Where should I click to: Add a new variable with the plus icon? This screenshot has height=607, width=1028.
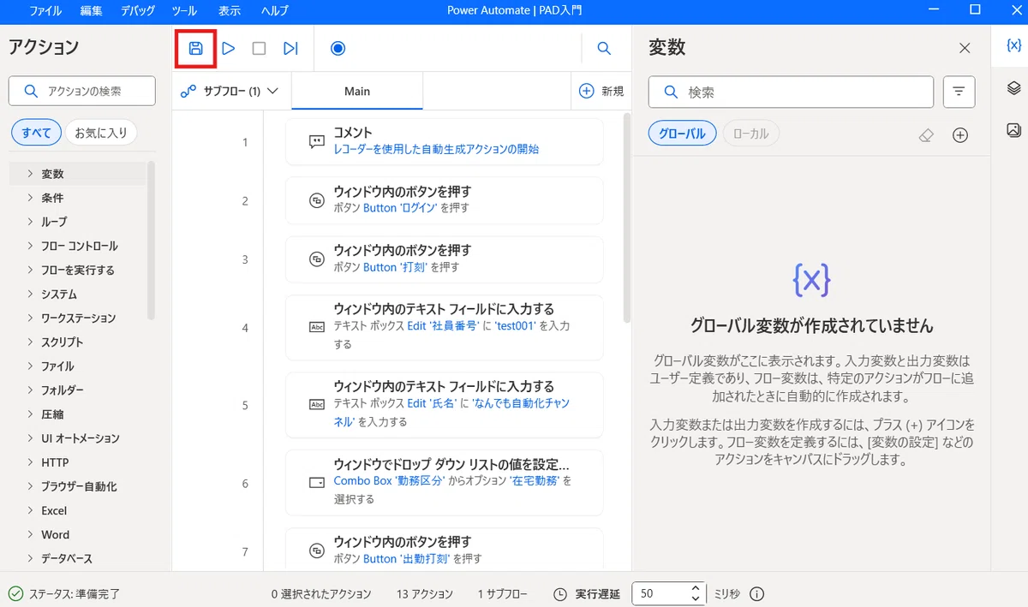click(x=960, y=135)
